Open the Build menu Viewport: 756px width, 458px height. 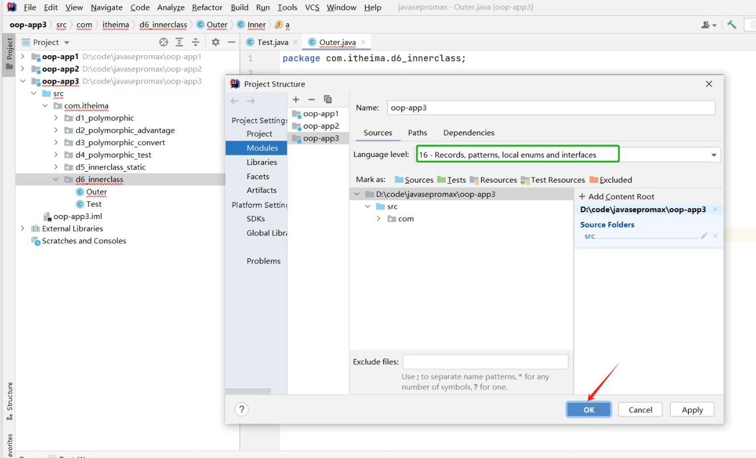[239, 7]
